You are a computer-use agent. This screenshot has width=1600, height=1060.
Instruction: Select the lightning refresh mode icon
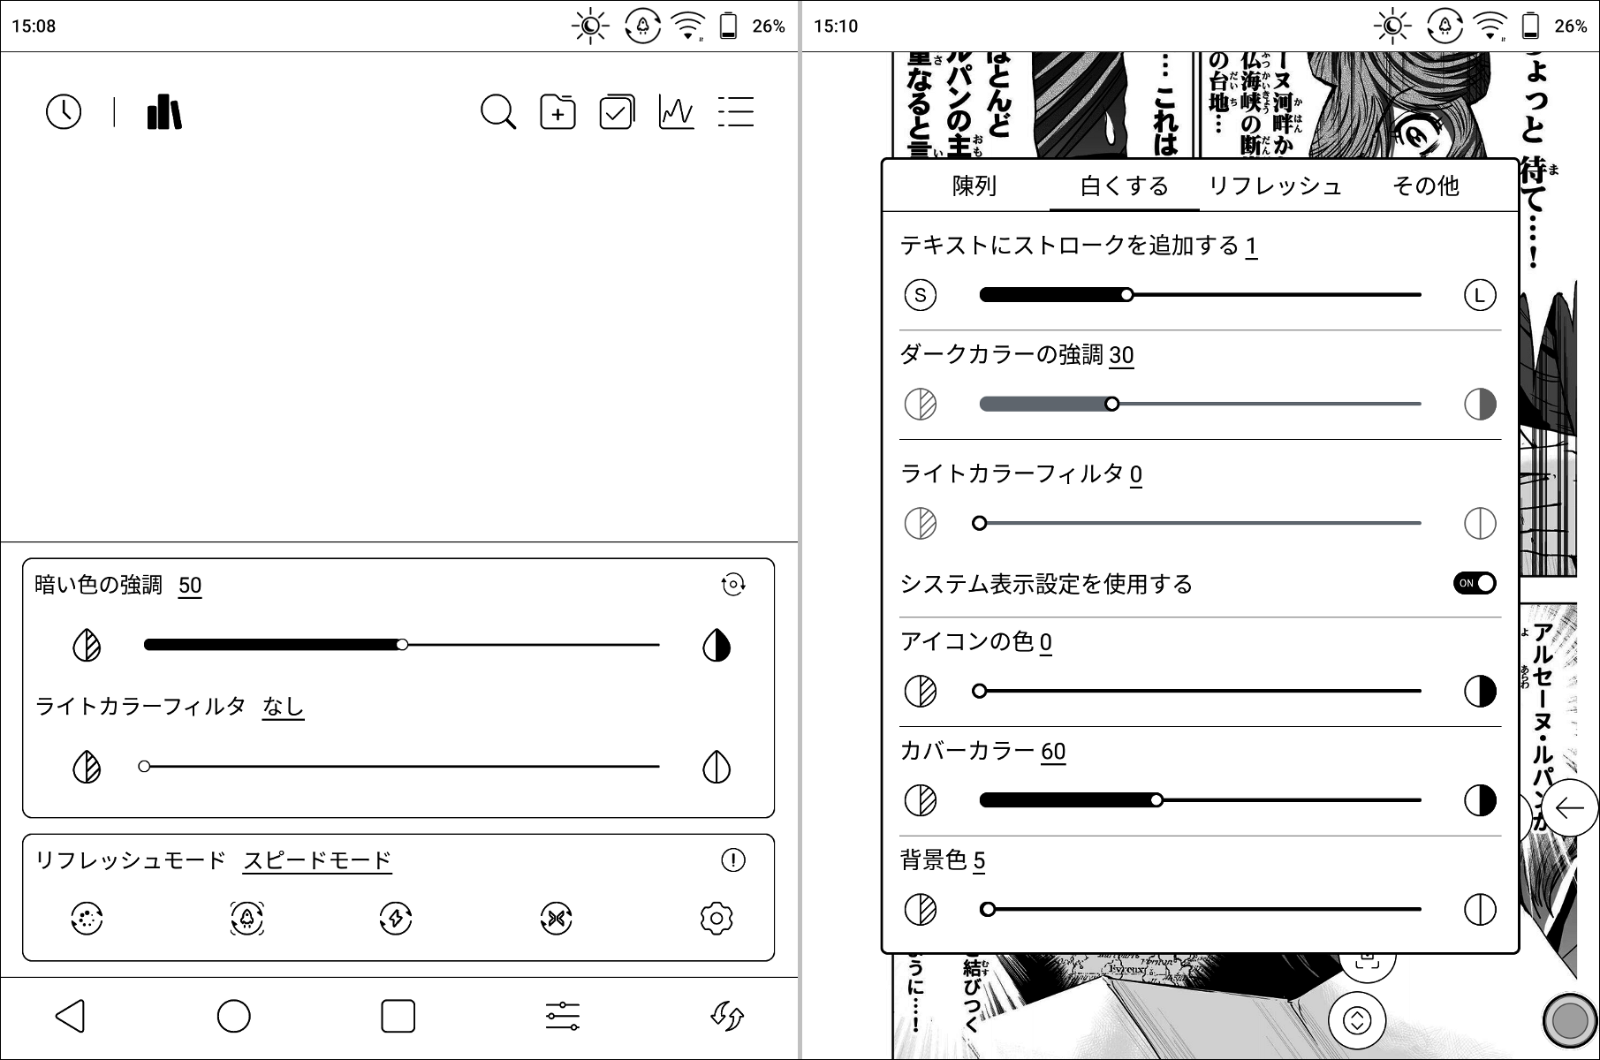point(397,919)
